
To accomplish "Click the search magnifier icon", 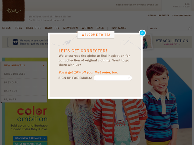I will [x=189, y=28].
